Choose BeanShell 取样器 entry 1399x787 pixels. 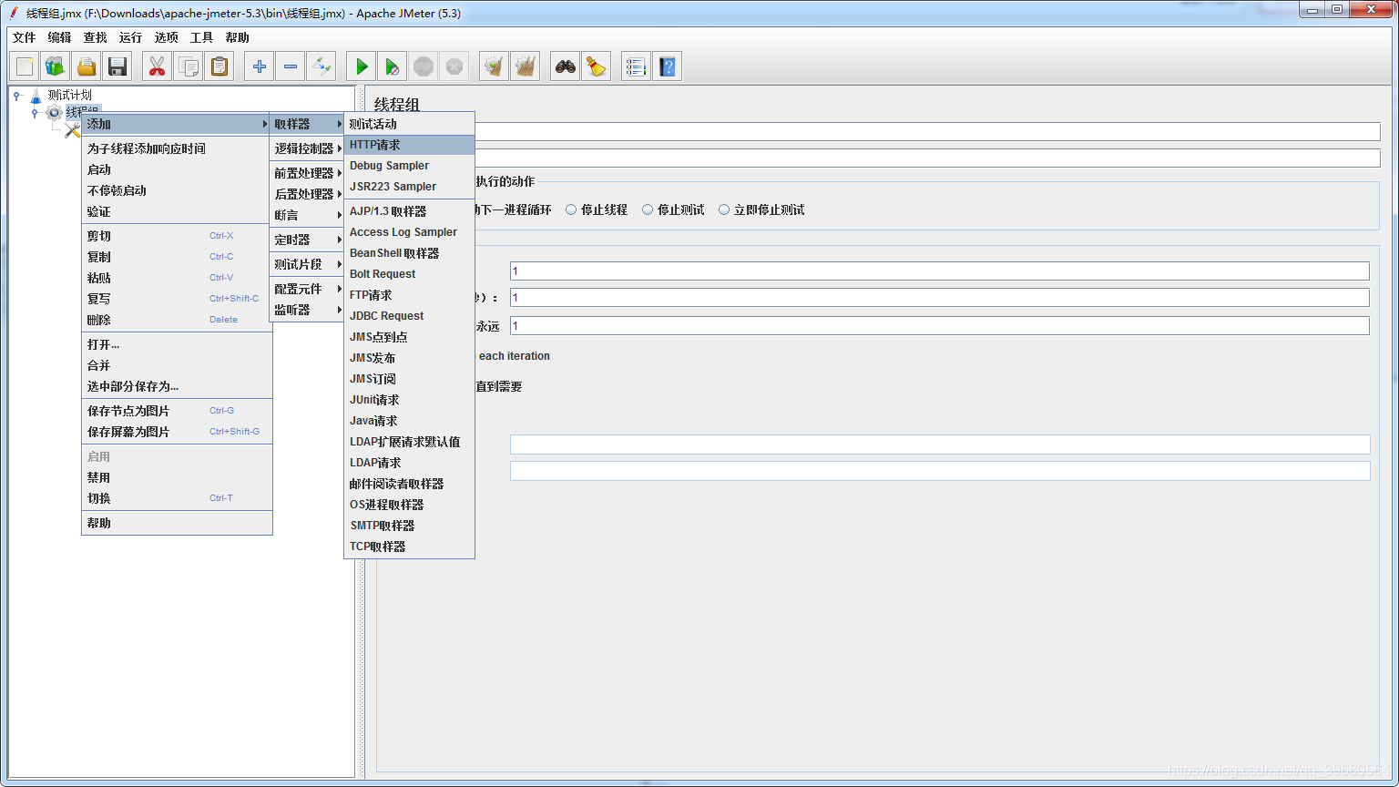pos(409,253)
